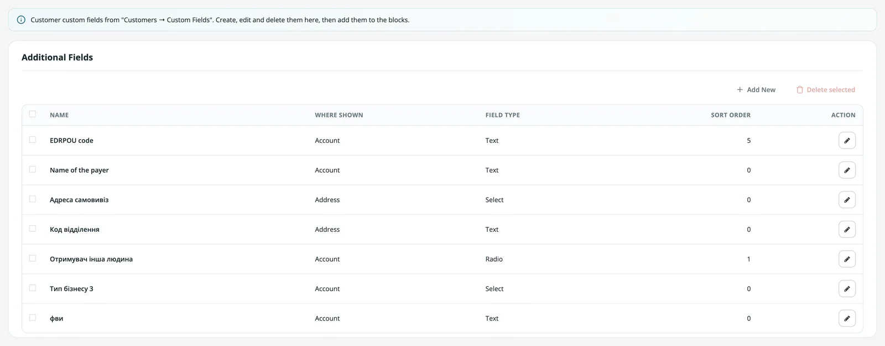Select the фви row checkbox

coord(33,318)
